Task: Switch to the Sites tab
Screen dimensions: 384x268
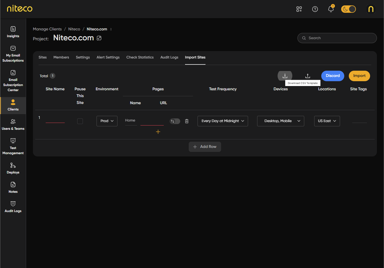Action: click(x=43, y=57)
